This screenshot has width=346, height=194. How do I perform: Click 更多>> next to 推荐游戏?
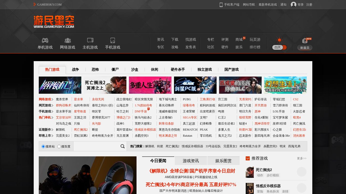pos(302,158)
